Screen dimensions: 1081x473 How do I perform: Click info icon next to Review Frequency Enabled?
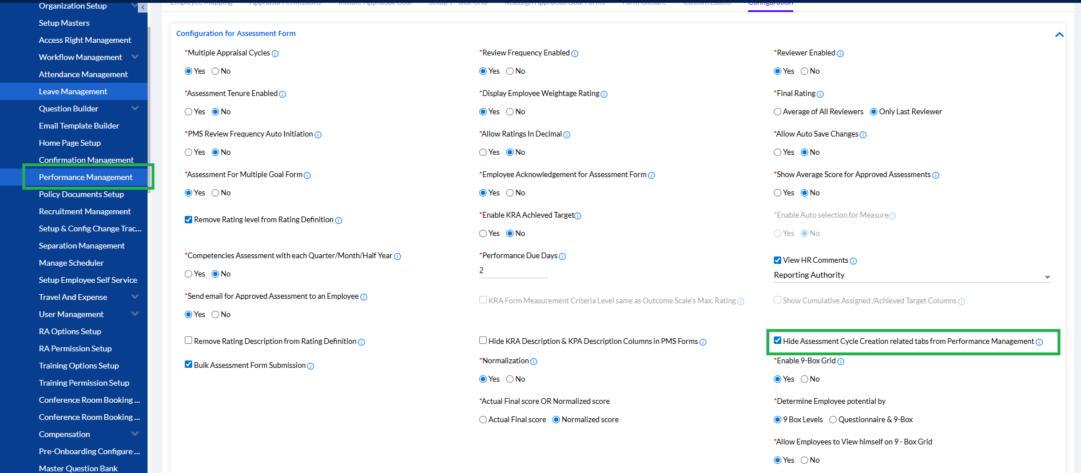(x=575, y=54)
